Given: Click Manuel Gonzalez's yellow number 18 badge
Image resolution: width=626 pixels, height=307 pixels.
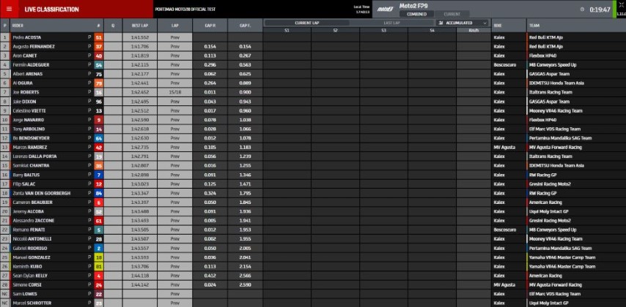Looking at the screenshot, I should pos(98,257).
